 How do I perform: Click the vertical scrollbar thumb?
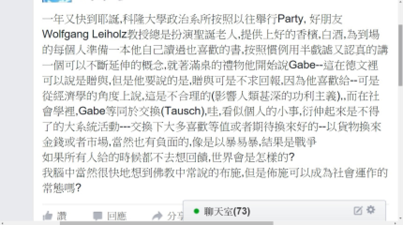tap(401, 55)
